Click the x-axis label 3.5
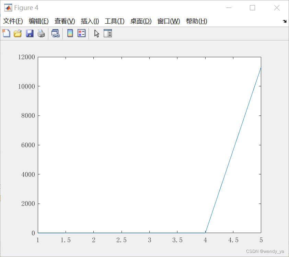The width and height of the screenshot is (289, 257). 177,240
